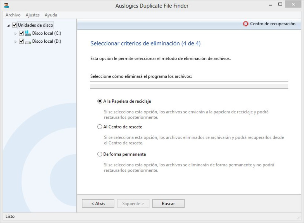The width and height of the screenshot is (304, 223).
Task: Collapse the Unidades de disco tree node
Action: pos(9,25)
